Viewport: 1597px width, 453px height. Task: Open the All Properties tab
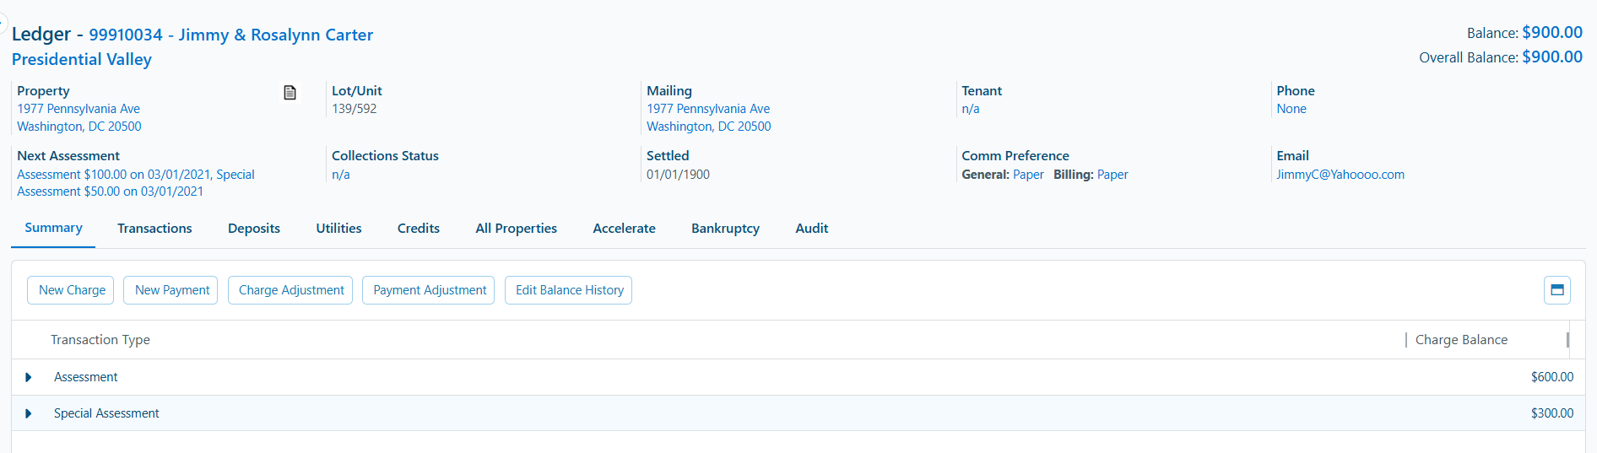516,229
